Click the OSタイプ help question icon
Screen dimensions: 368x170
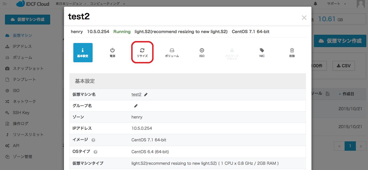(x=95, y=152)
